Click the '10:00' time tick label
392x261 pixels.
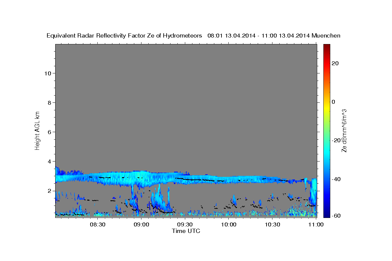[228, 225]
